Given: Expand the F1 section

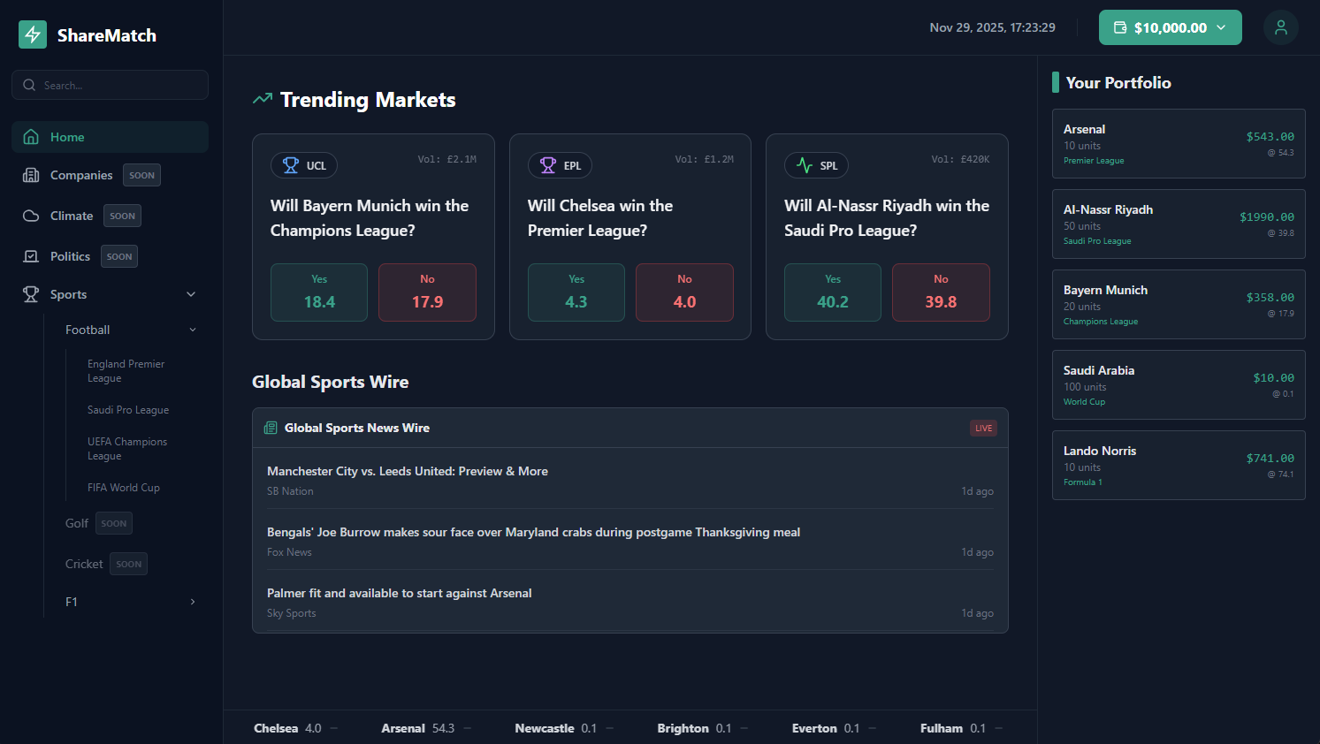Looking at the screenshot, I should click(192, 602).
